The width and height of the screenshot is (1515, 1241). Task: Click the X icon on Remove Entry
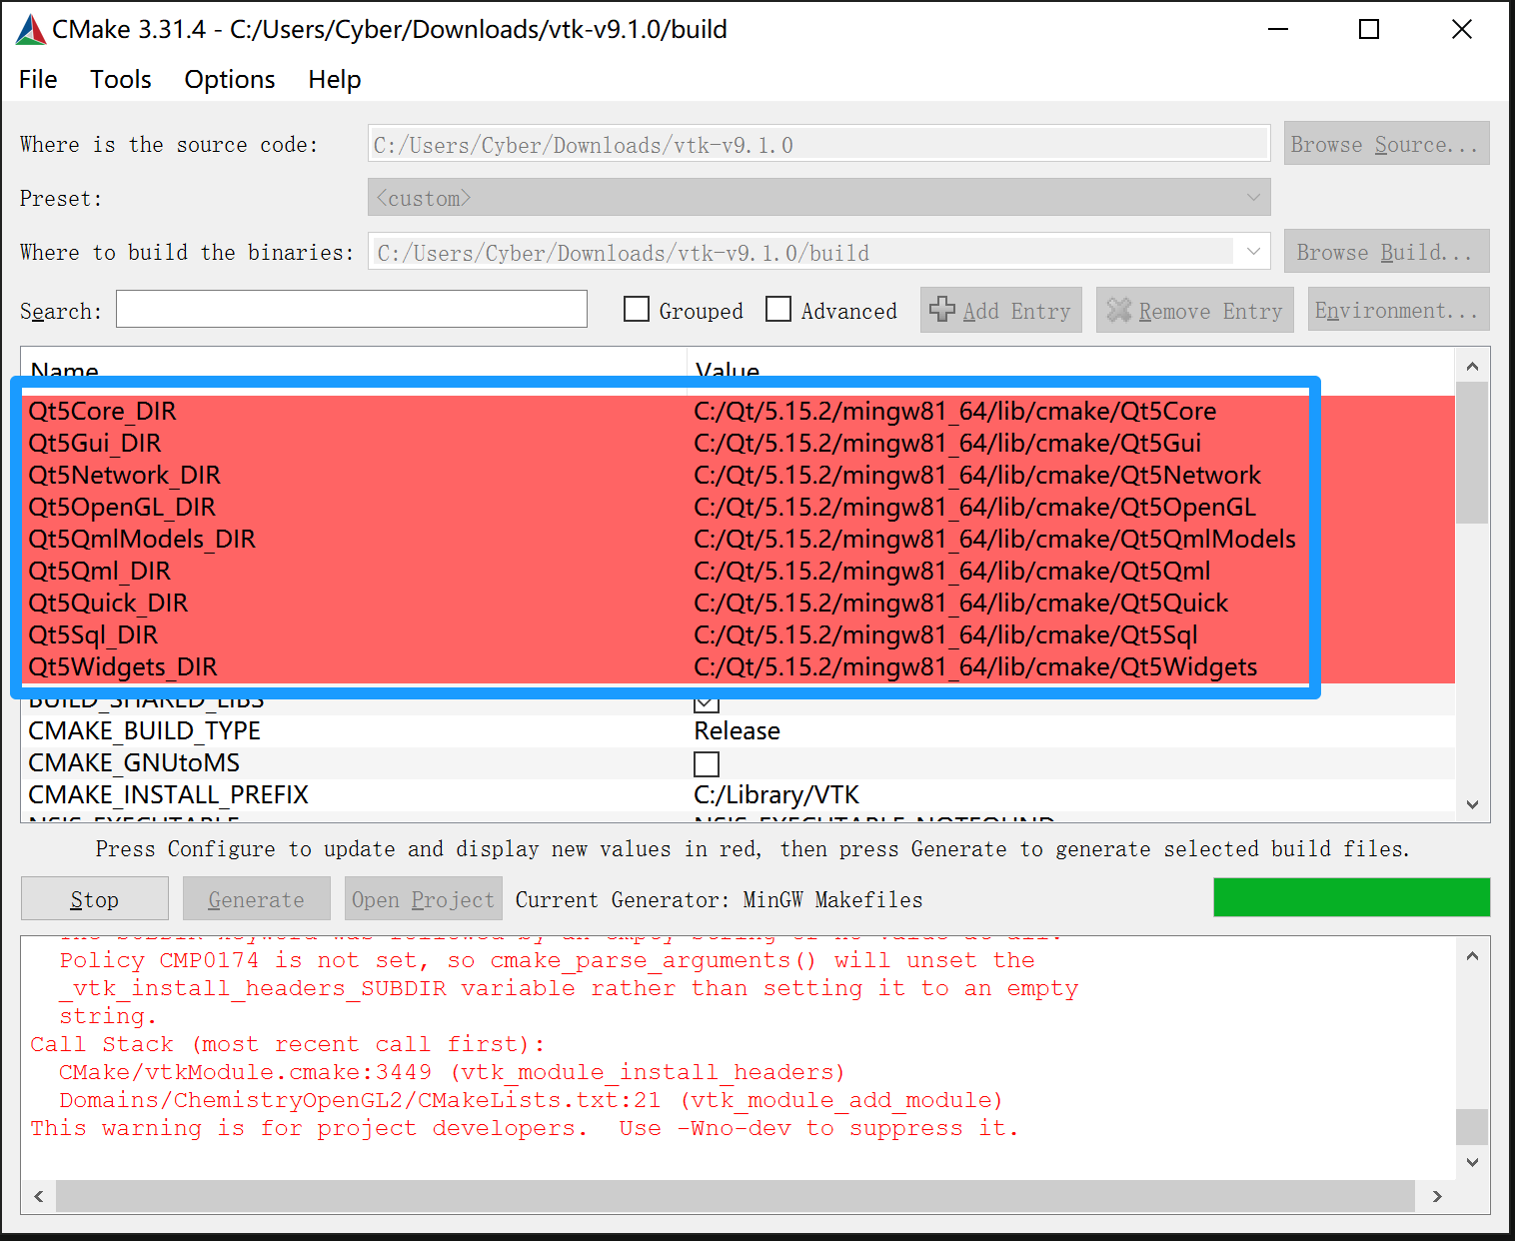1118,311
